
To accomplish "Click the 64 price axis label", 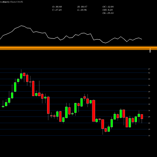I will [149, 73].
